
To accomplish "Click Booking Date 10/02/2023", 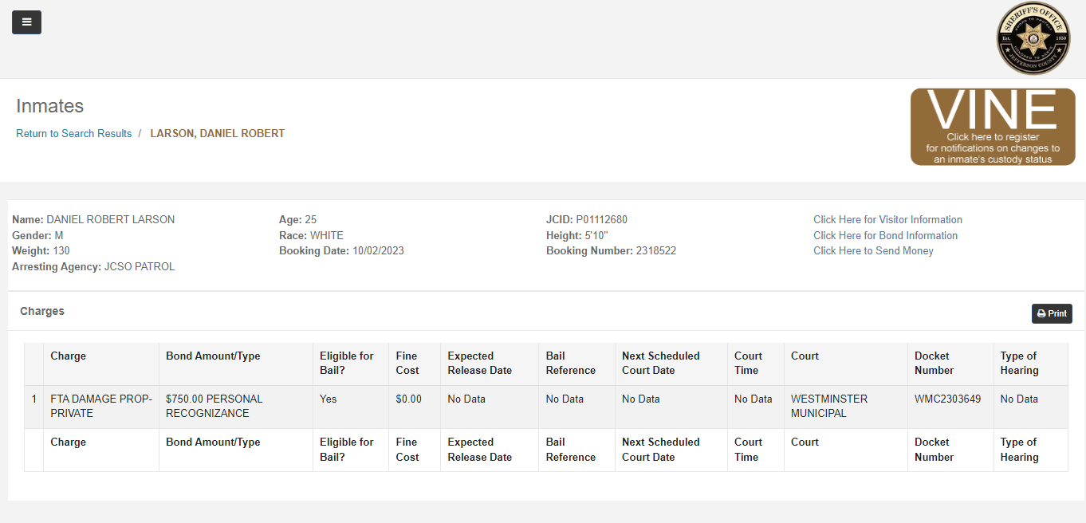I will 341,251.
